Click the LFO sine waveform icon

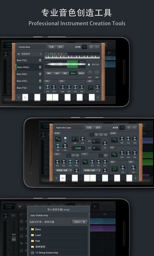click(85, 162)
